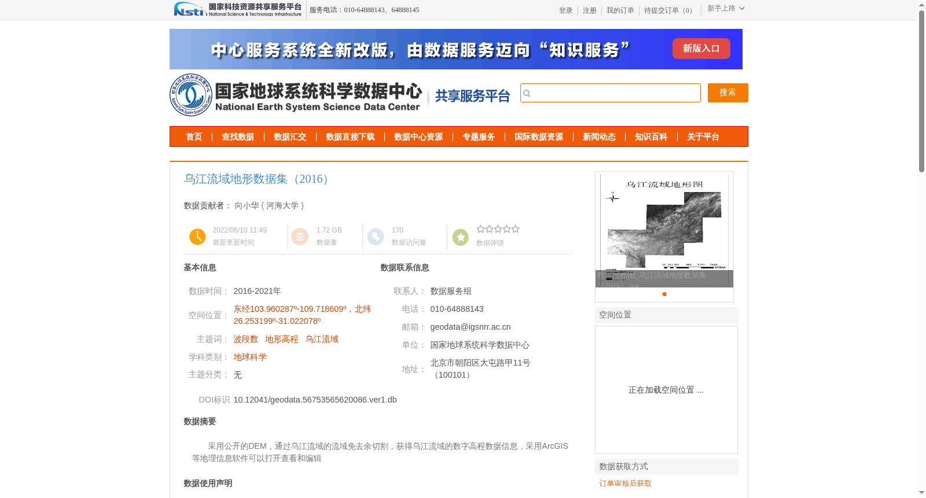Click the 地形高程 keyword link
This screenshot has height=498, width=926.
click(x=282, y=340)
